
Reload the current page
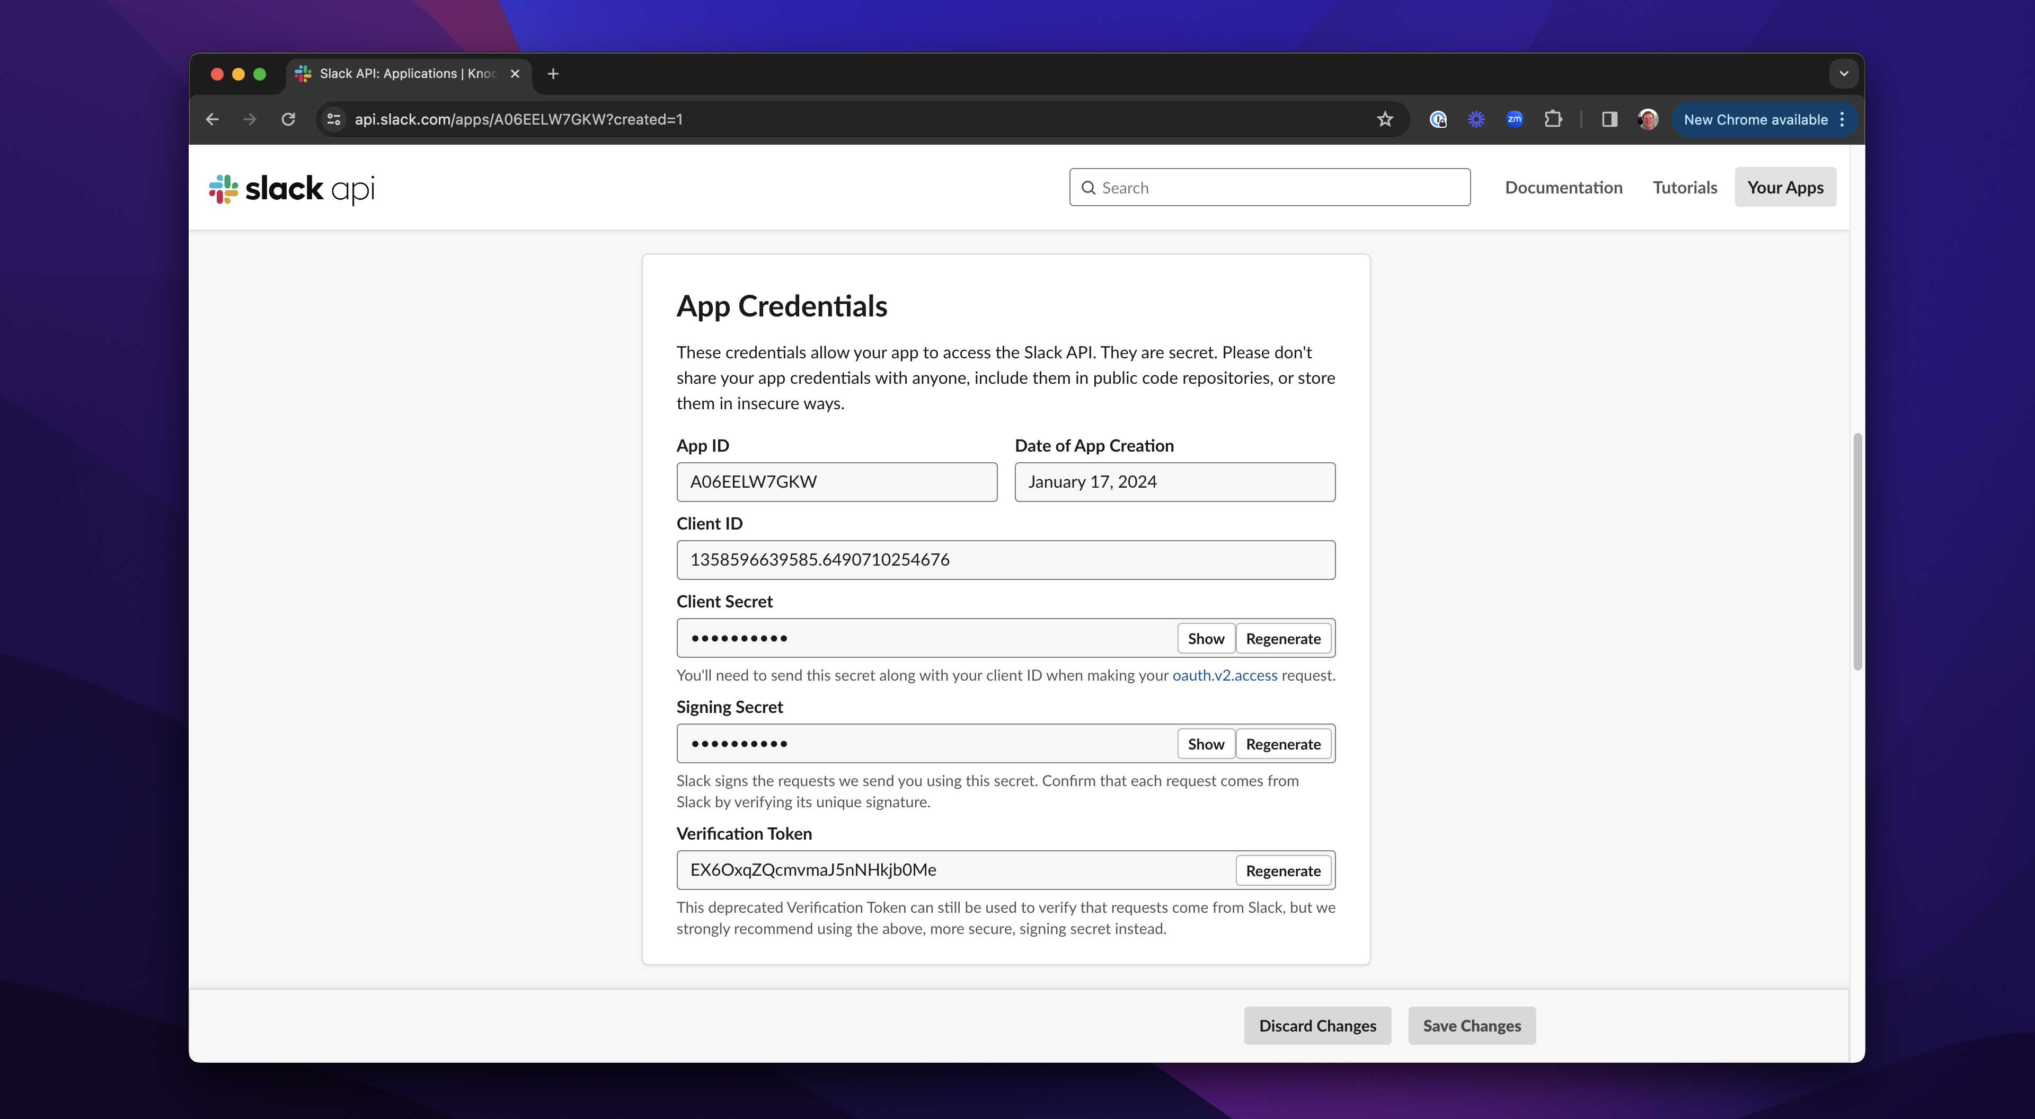(x=288, y=119)
